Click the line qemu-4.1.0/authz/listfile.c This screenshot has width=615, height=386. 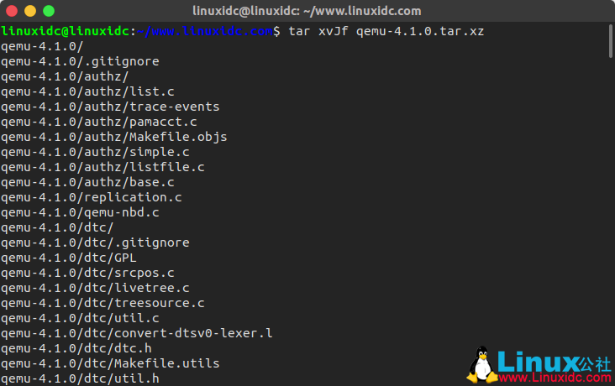pos(102,167)
